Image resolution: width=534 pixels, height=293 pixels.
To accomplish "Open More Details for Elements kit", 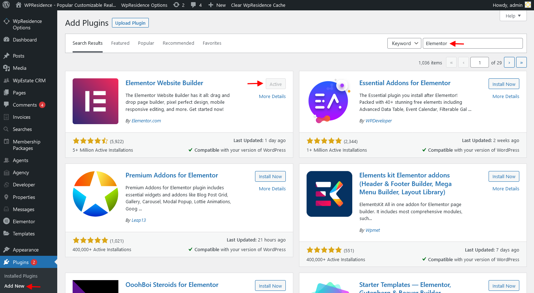I will point(506,189).
